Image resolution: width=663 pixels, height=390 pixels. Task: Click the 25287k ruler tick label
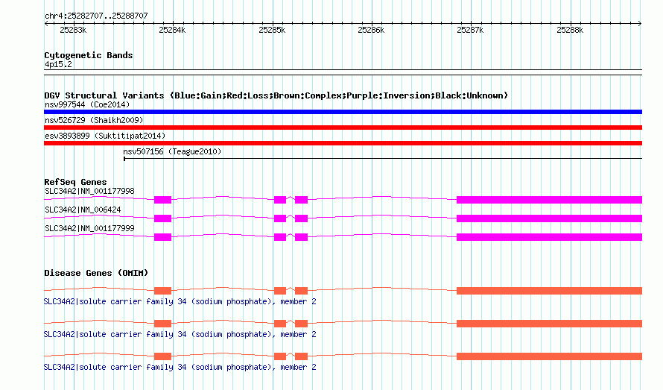470,30
